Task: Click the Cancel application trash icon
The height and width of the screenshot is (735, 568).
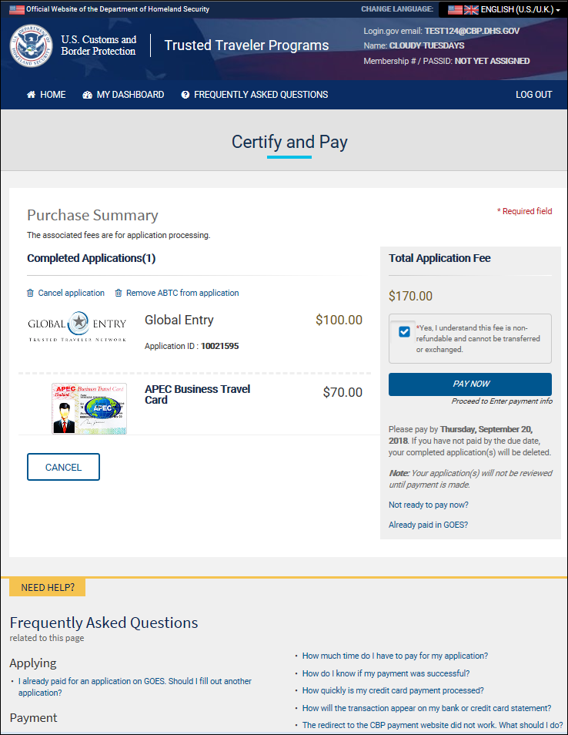Action: (31, 293)
